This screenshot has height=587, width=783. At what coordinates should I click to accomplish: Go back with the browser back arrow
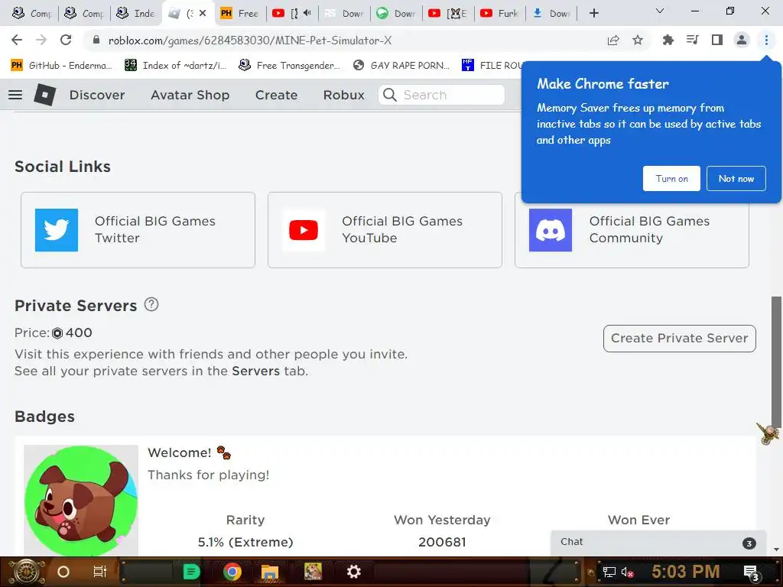[x=17, y=40]
